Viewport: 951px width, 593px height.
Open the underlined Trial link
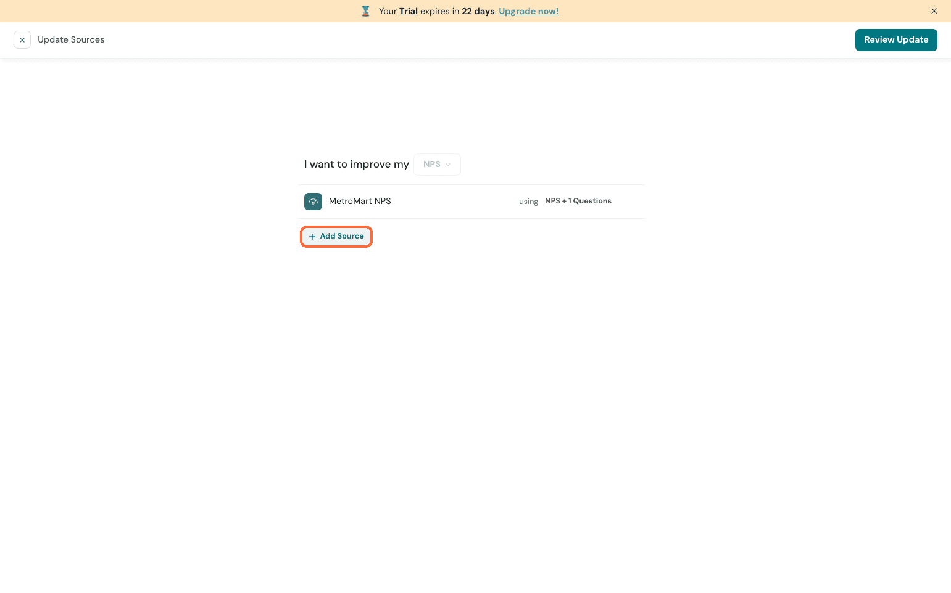[x=408, y=11]
